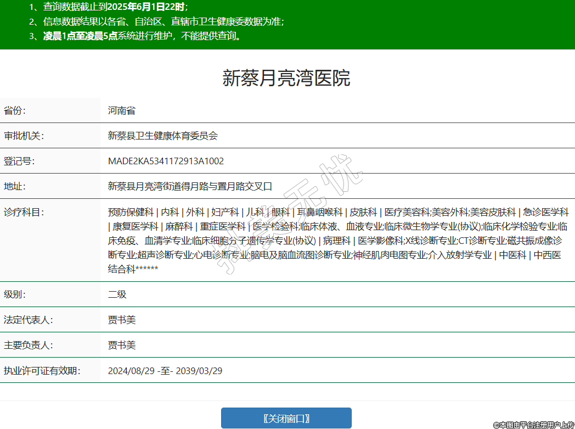Click the license validity dates 2024/08/29 -至- 2039/03/29

pyautogui.click(x=165, y=371)
